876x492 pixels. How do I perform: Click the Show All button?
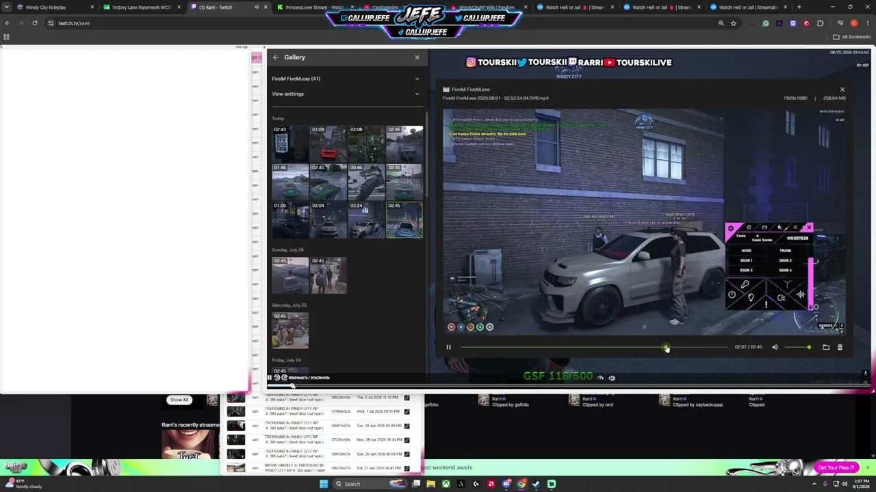pos(179,400)
